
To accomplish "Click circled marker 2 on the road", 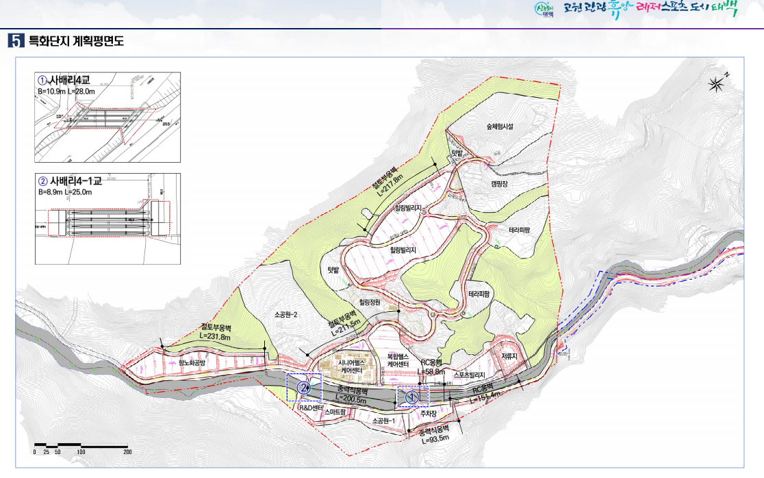I will tap(303, 388).
